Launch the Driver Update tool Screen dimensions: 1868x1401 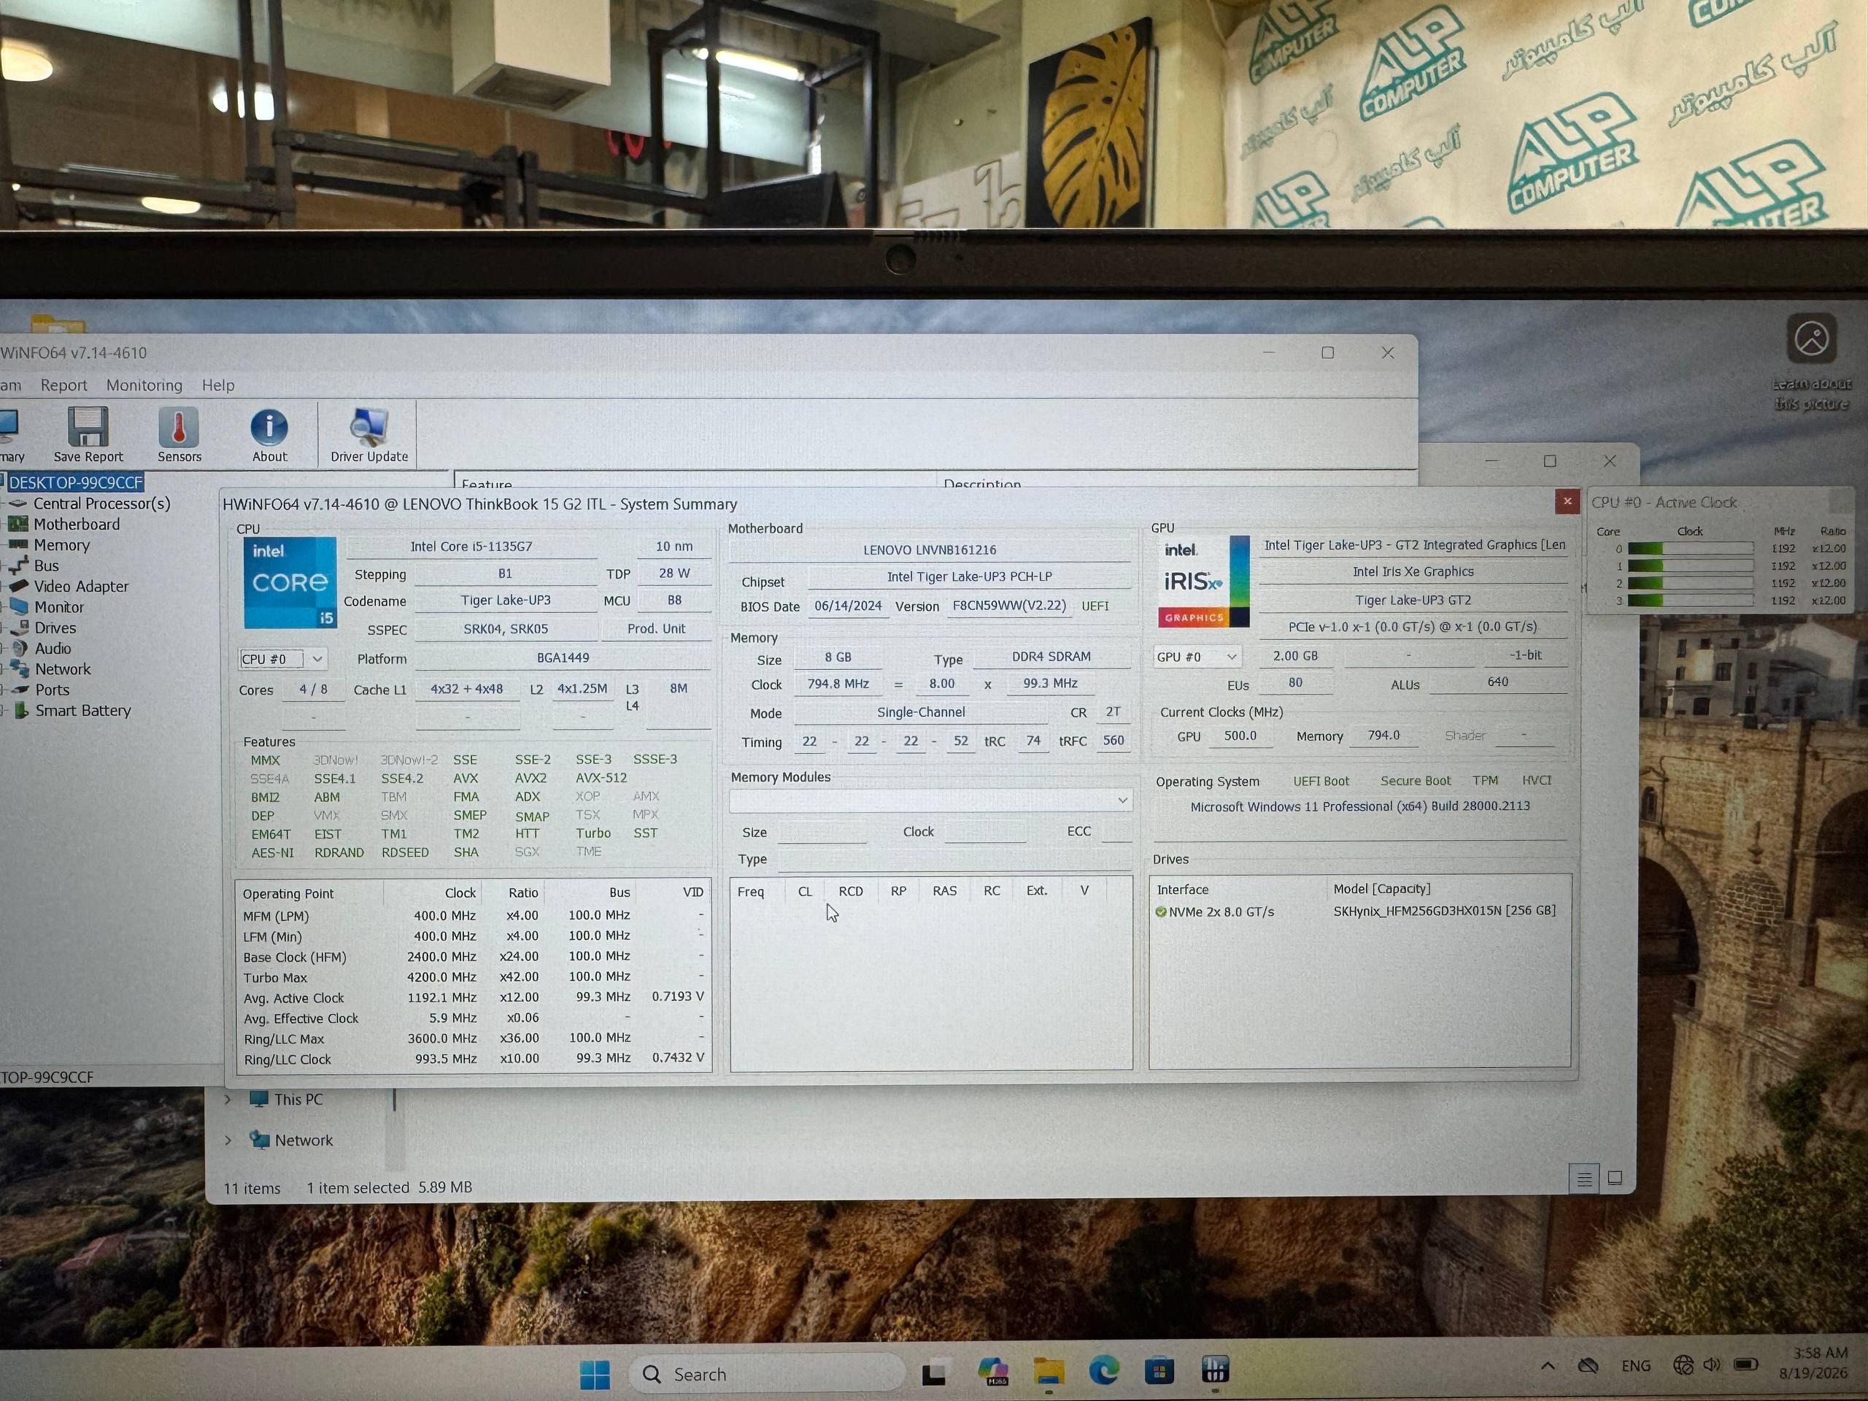[x=369, y=428]
